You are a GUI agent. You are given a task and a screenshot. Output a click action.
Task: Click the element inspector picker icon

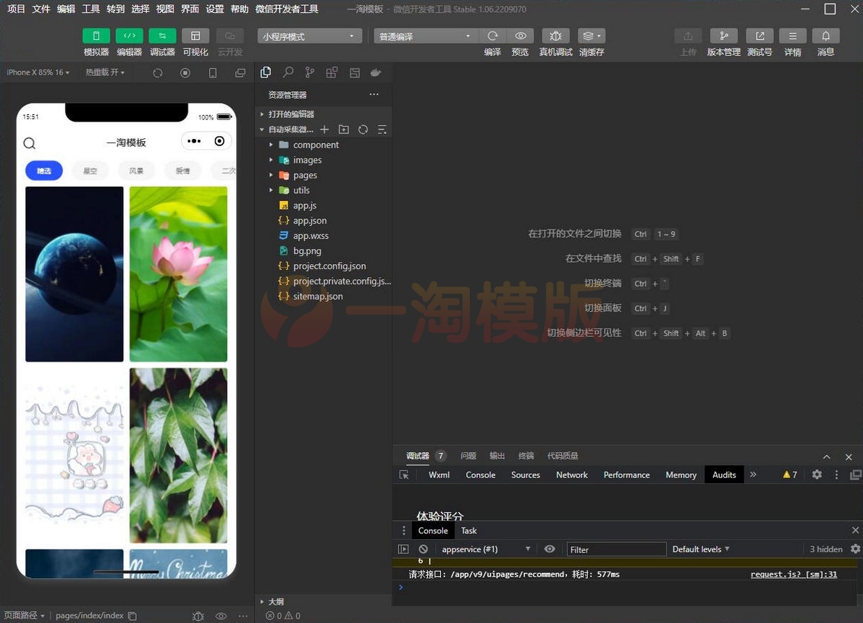pyautogui.click(x=404, y=475)
